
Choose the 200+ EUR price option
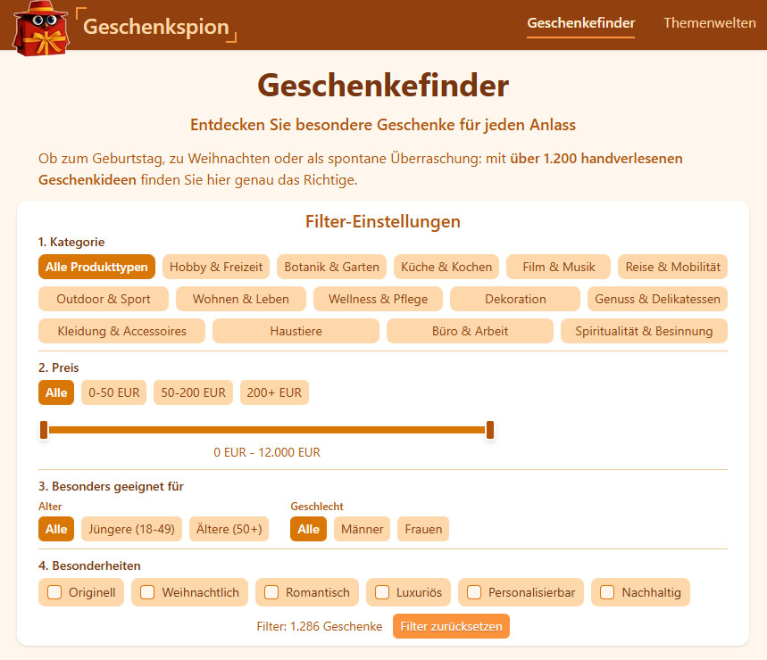pos(274,392)
